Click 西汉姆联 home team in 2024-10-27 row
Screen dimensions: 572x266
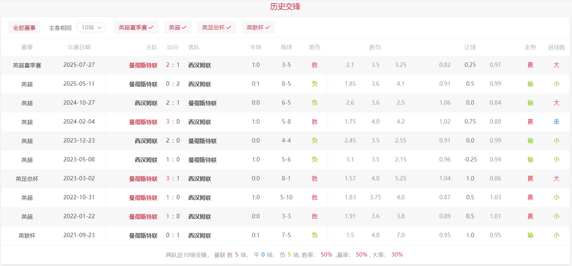(x=146, y=103)
